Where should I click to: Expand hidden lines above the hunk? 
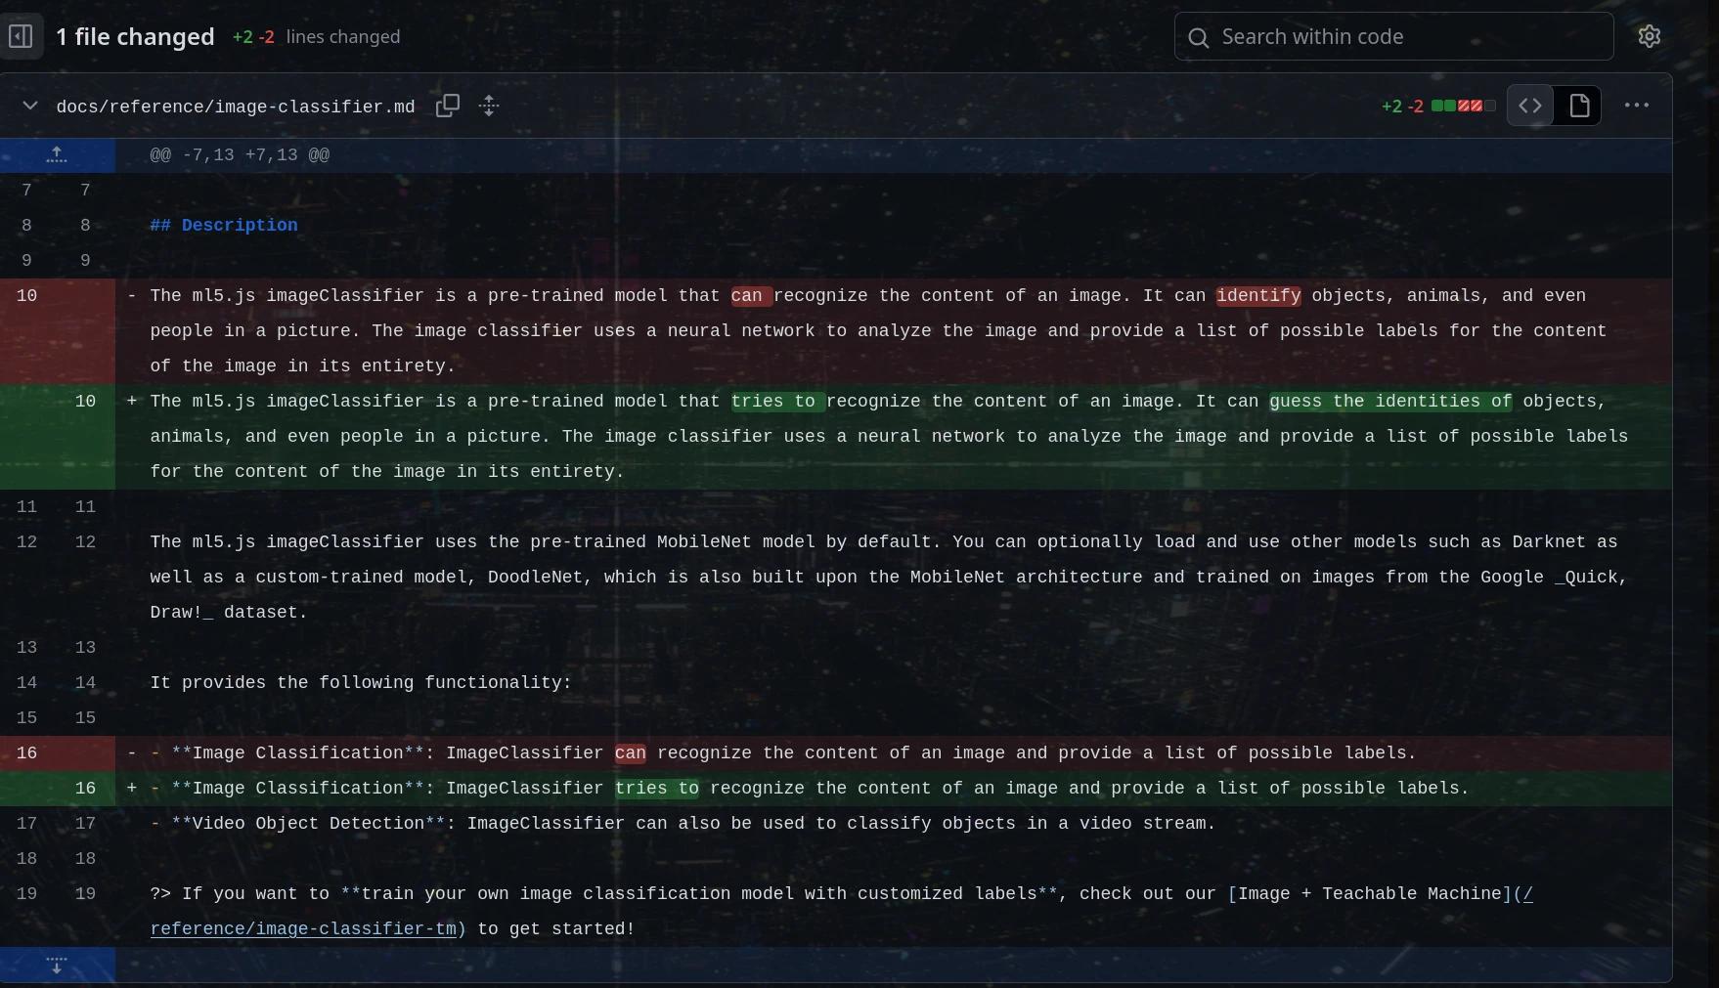[57, 155]
